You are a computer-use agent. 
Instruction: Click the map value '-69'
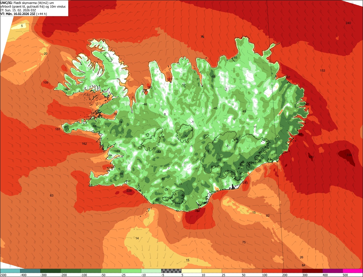pyautogui.click(x=94, y=126)
